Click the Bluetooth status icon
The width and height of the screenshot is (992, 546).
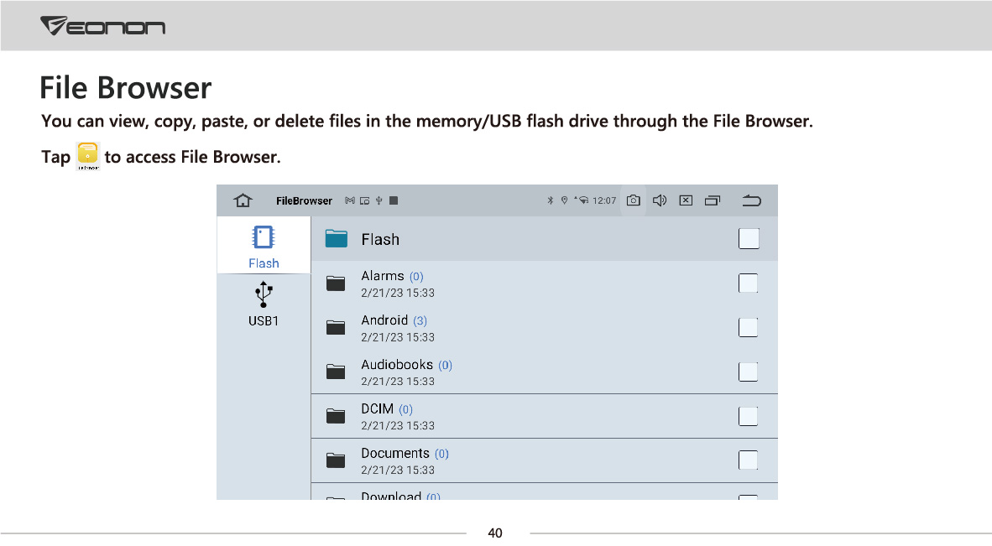pos(551,200)
